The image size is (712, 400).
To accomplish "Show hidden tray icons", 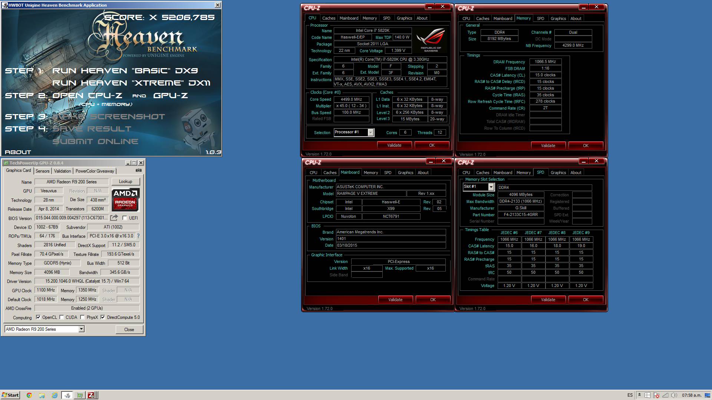I will [x=639, y=395].
